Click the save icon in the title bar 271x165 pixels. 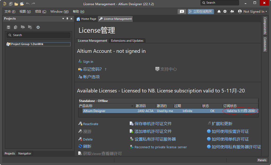[11, 4]
